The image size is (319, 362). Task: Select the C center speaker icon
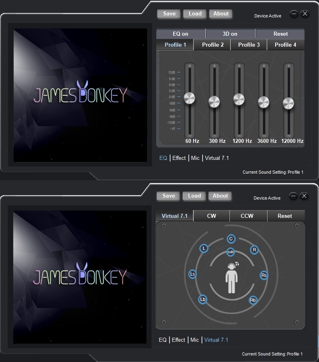coord(231,239)
